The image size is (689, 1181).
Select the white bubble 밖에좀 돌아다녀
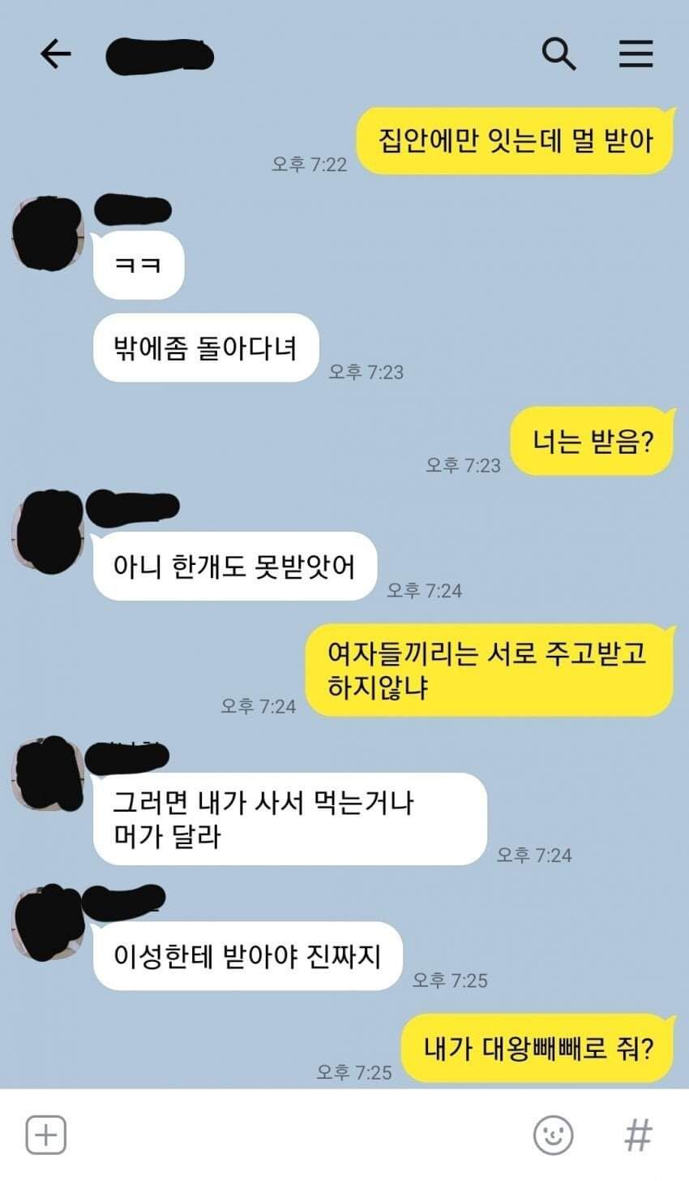pos(206,347)
